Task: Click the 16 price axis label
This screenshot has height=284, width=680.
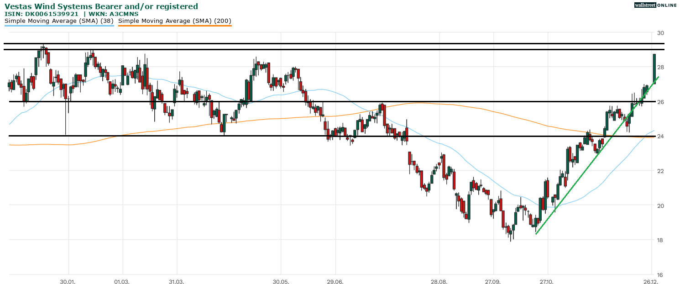Action: 660,275
